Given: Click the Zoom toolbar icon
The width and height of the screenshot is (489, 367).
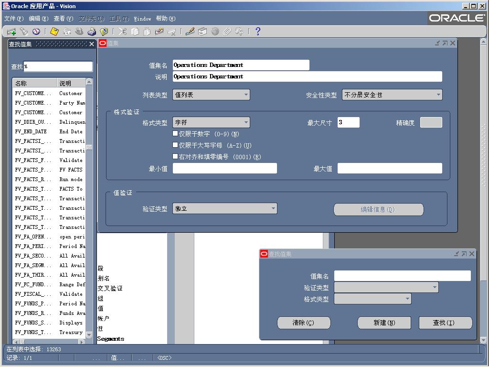Looking at the screenshot, I should (x=202, y=32).
